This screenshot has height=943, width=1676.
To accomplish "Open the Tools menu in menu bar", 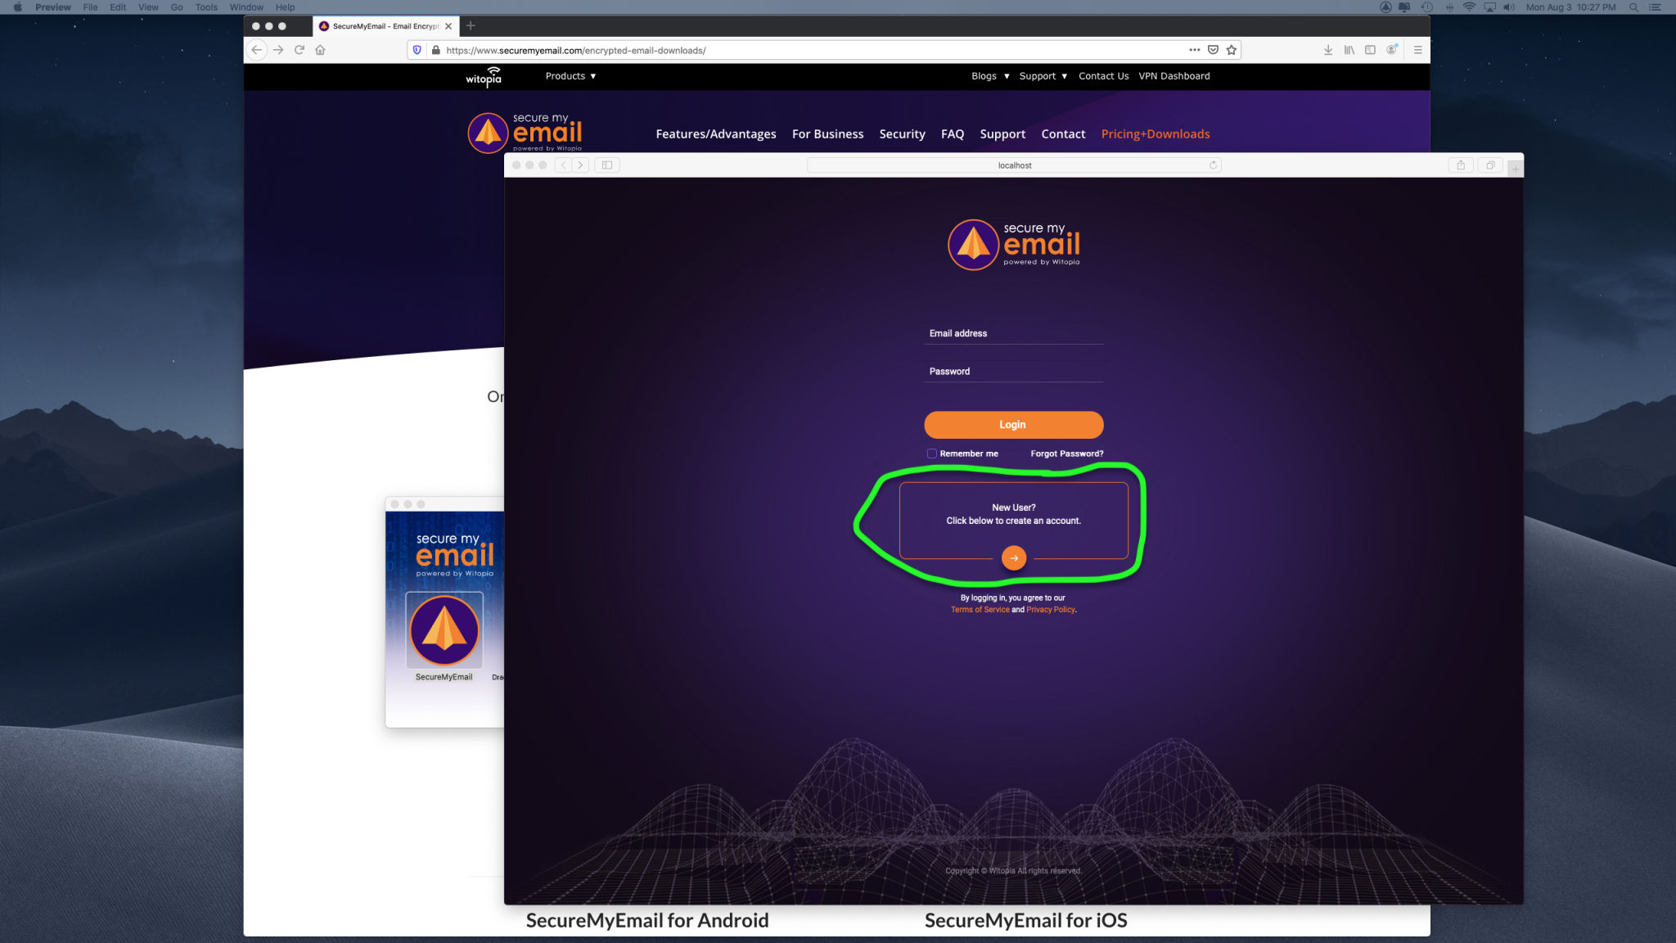I will point(206,7).
